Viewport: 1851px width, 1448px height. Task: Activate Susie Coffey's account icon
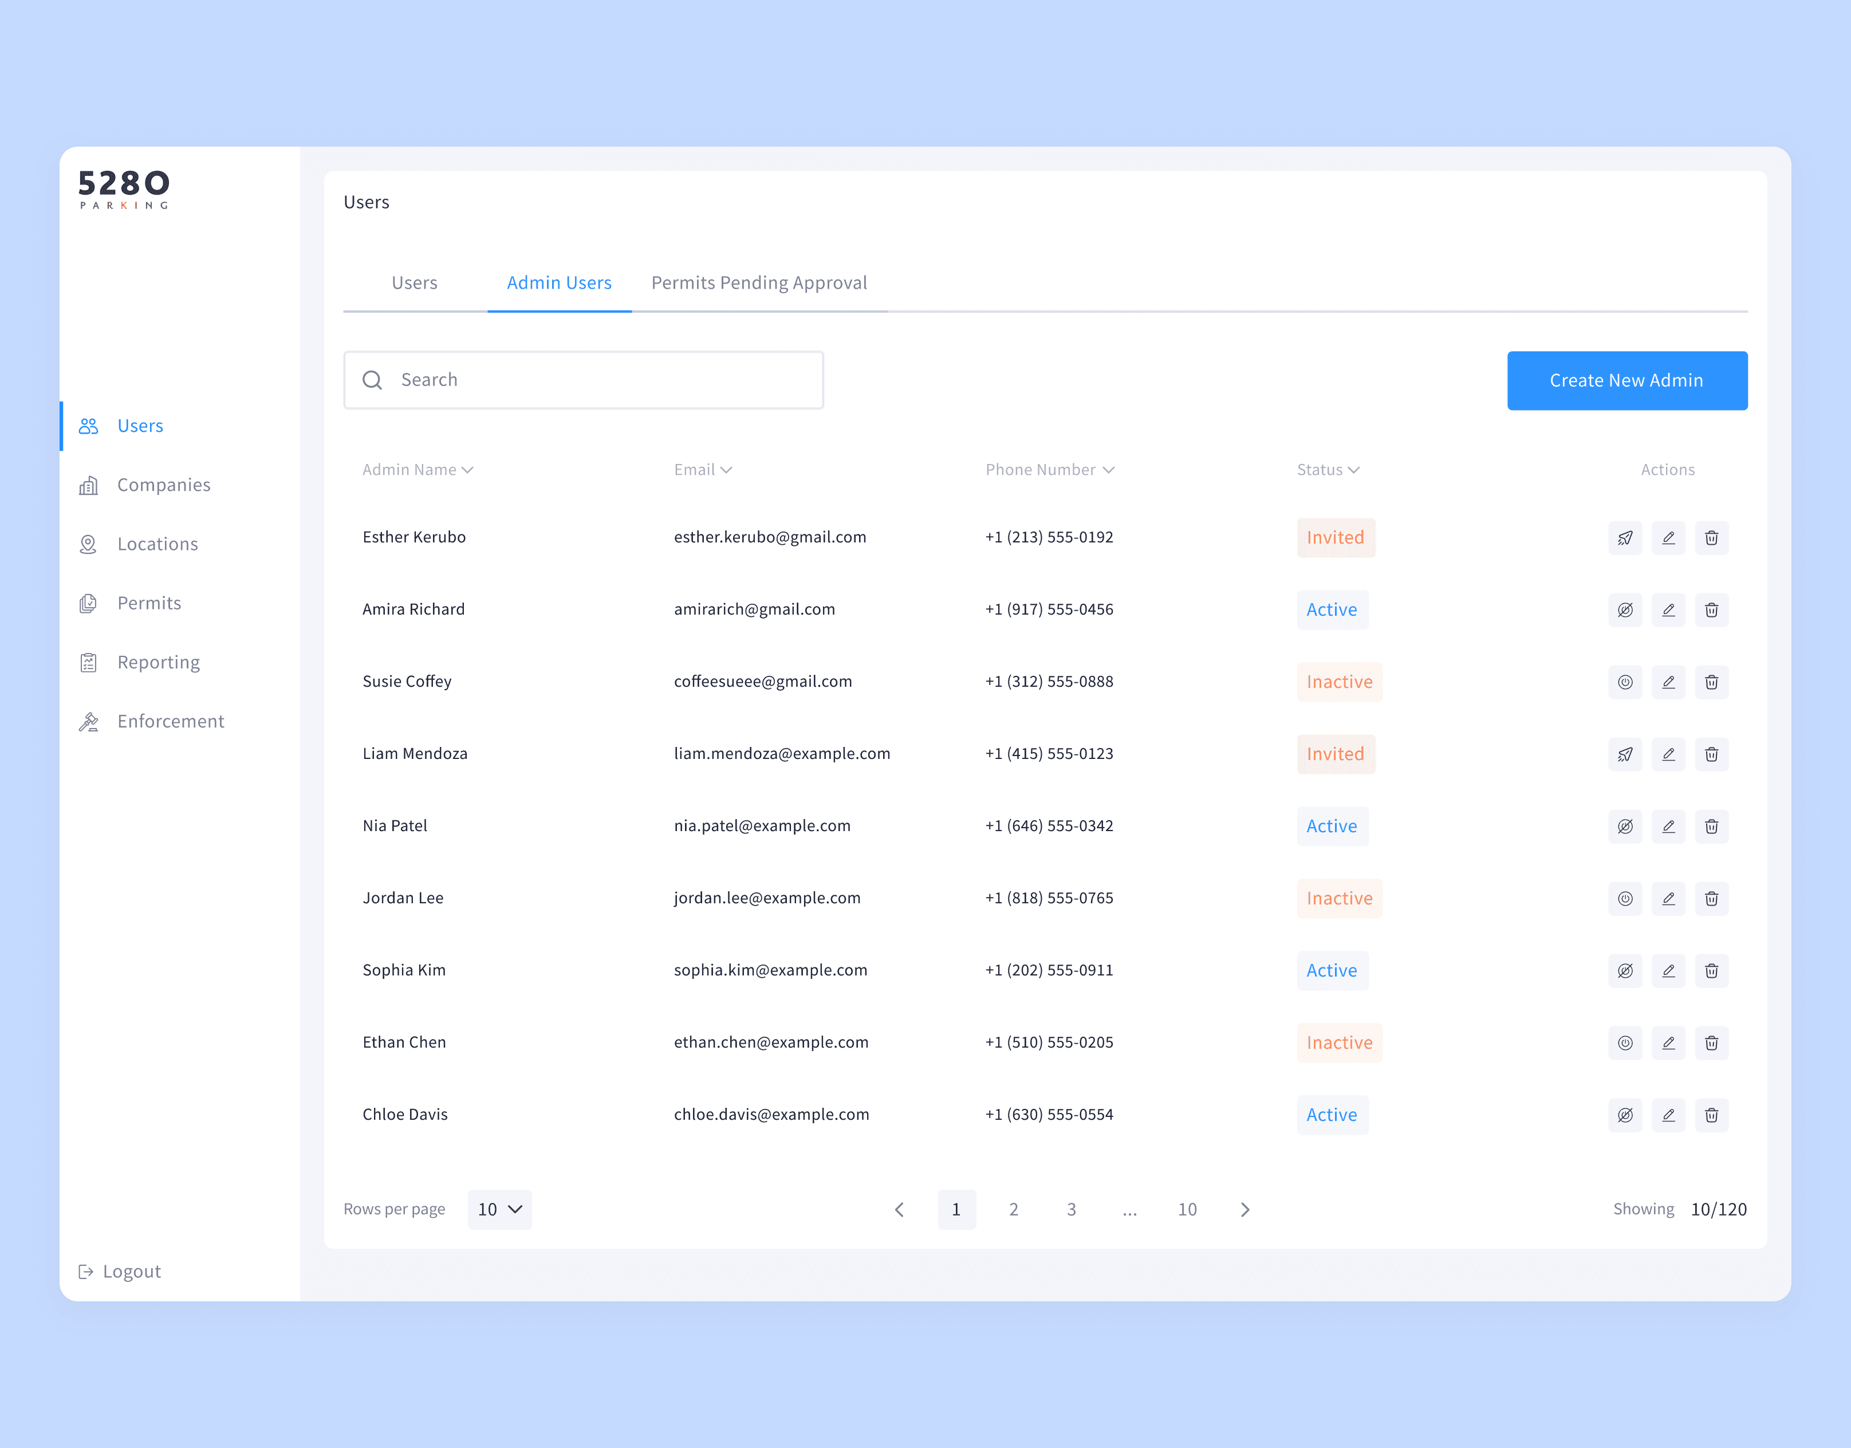pos(1625,682)
